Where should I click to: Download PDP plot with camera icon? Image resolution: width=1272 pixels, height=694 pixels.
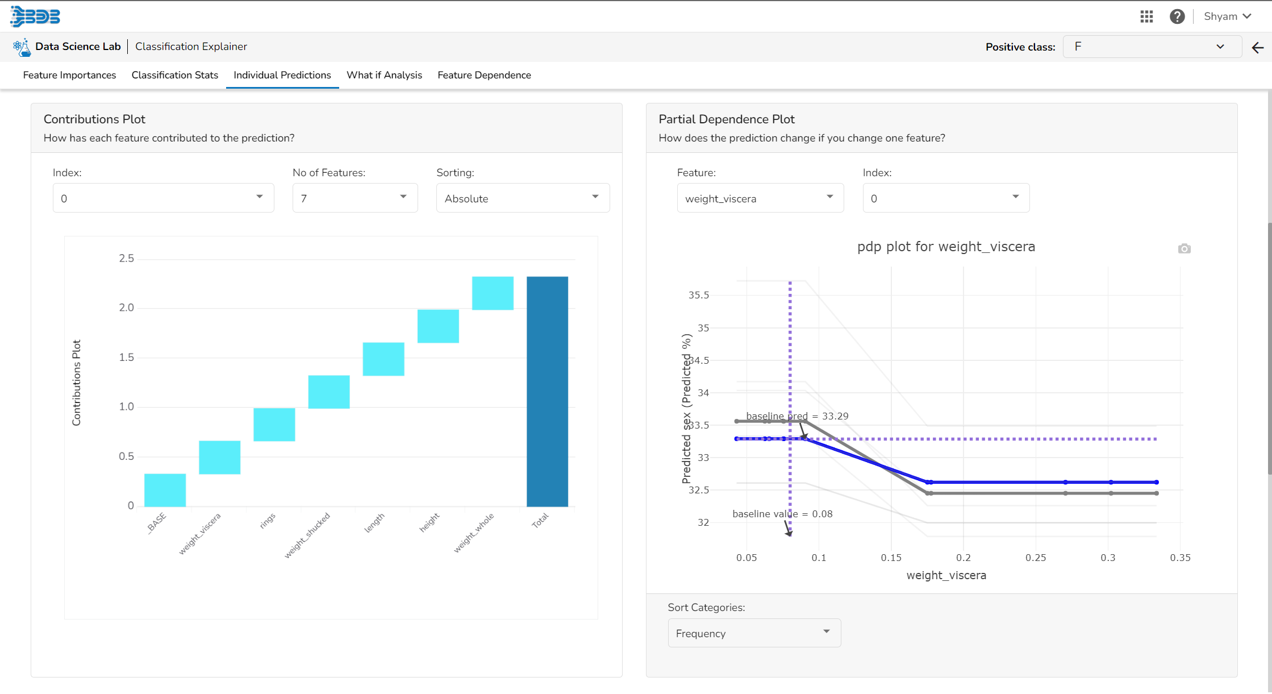point(1184,249)
